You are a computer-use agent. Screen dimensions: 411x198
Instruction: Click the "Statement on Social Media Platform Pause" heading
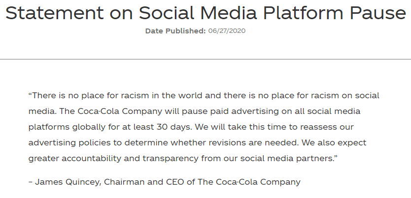(205, 13)
